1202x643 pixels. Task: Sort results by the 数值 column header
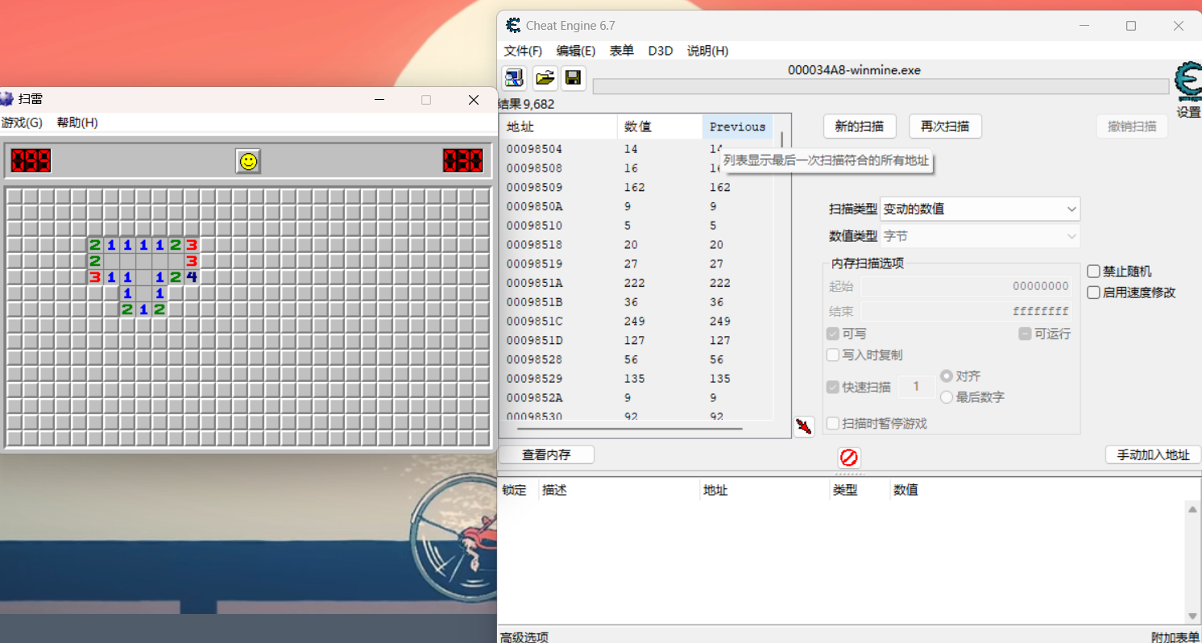661,127
